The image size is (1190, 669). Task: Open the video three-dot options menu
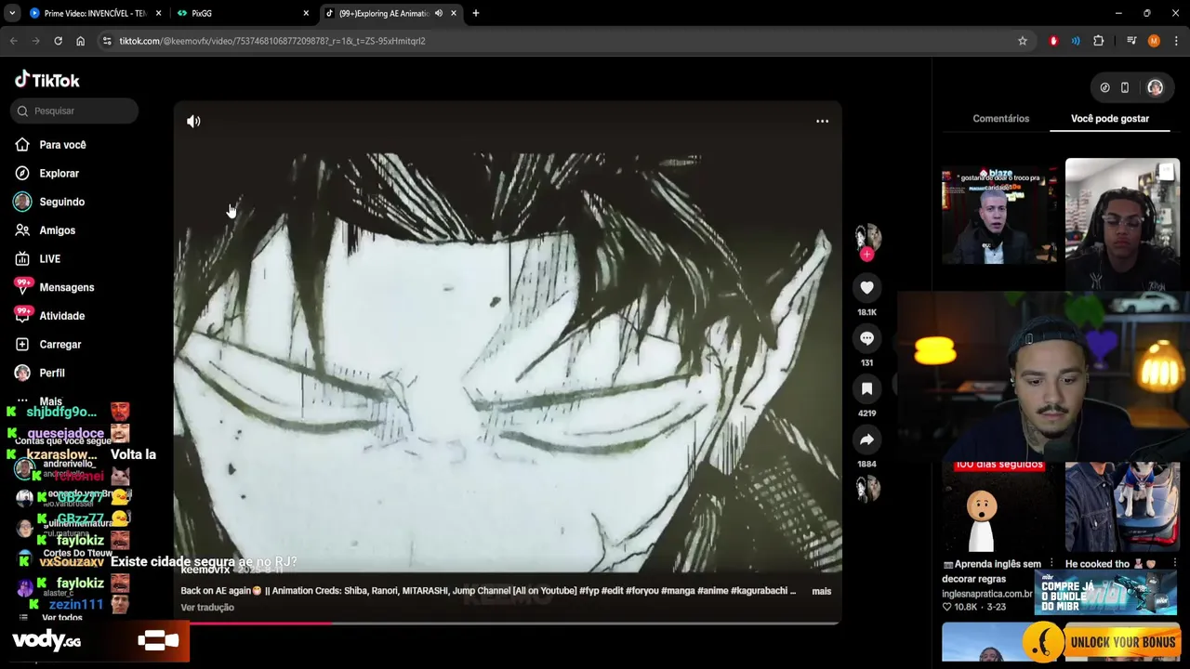pos(822,121)
